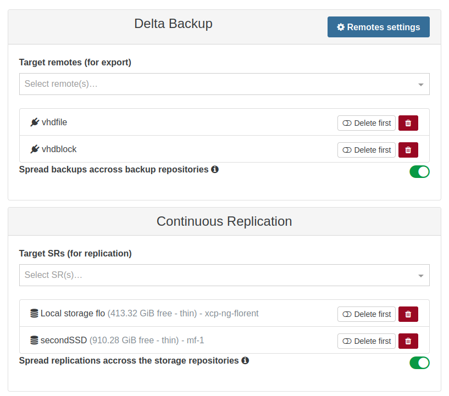The width and height of the screenshot is (449, 396).
Task: Toggle Delete first for Local storage flo
Action: (x=366, y=314)
